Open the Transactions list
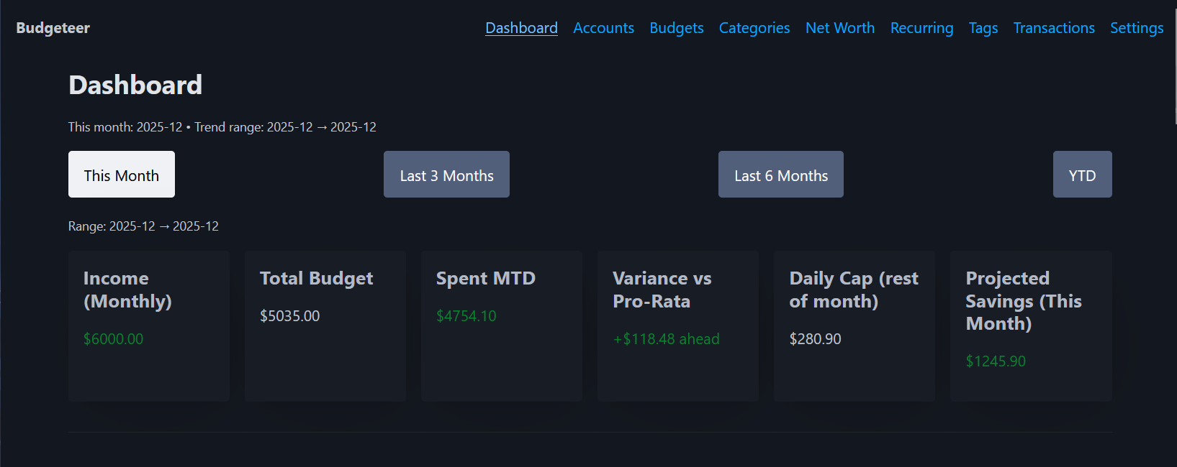This screenshot has width=1177, height=467. 1054,28
